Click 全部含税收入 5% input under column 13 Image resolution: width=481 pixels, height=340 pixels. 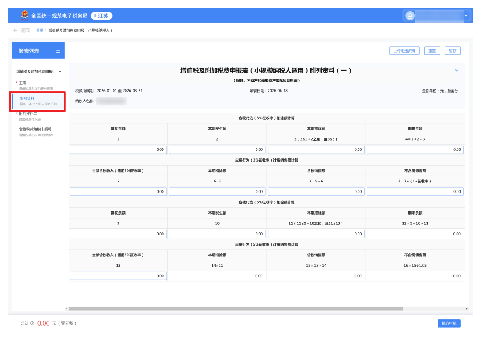(118, 276)
